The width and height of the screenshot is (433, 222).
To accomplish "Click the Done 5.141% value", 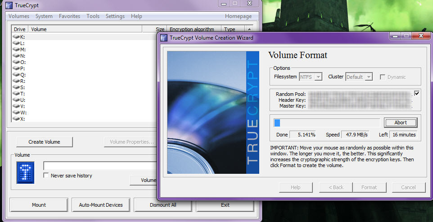I will [302, 135].
